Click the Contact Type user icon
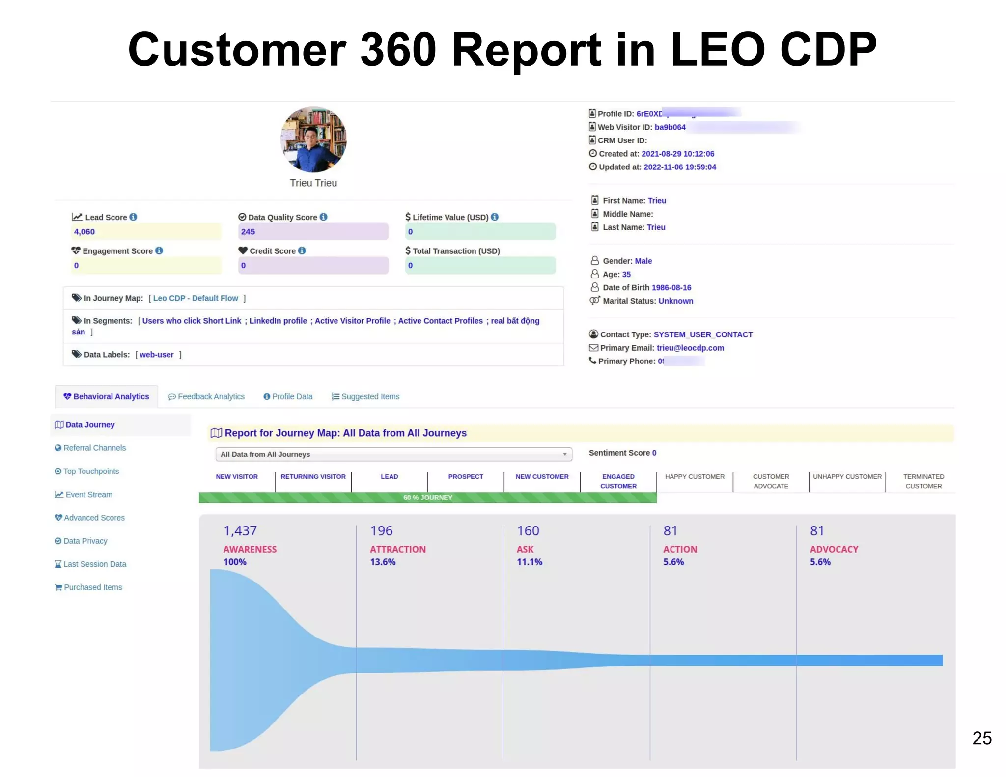Image resolution: width=1006 pixels, height=777 pixels. click(x=593, y=334)
